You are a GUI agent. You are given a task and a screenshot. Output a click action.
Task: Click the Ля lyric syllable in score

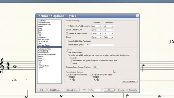coord(14,79)
